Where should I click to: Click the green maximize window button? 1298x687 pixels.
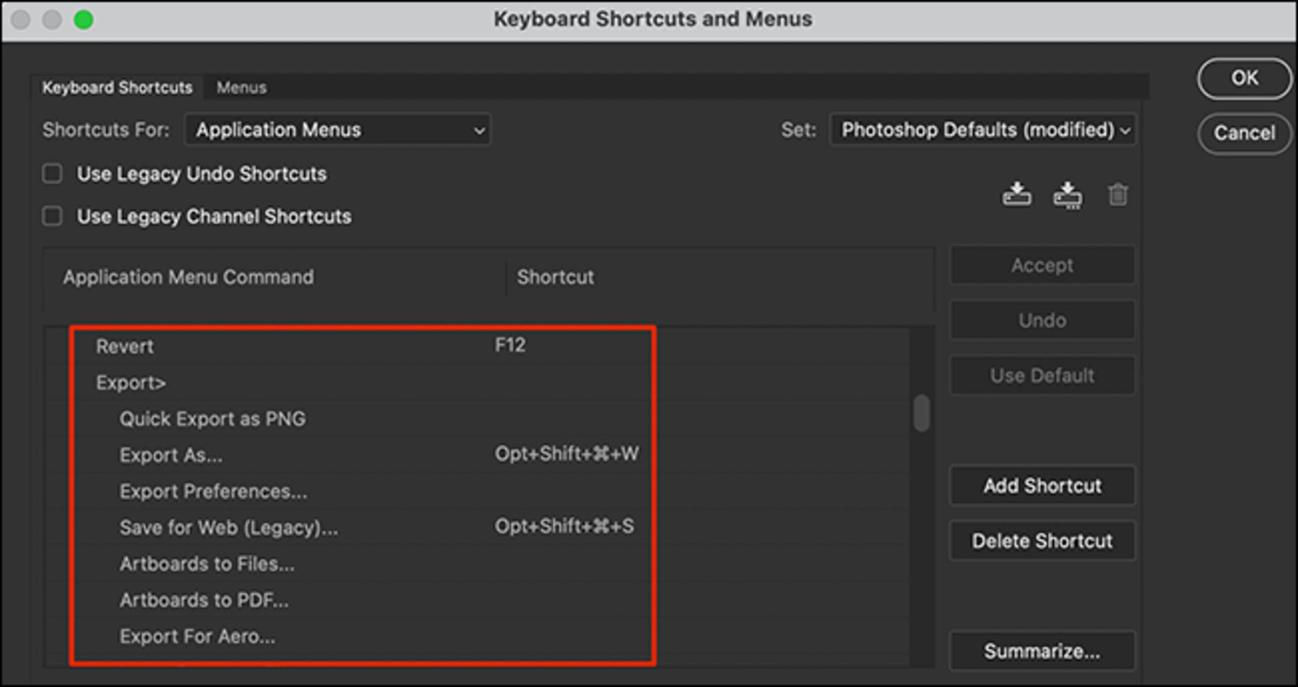click(x=84, y=20)
